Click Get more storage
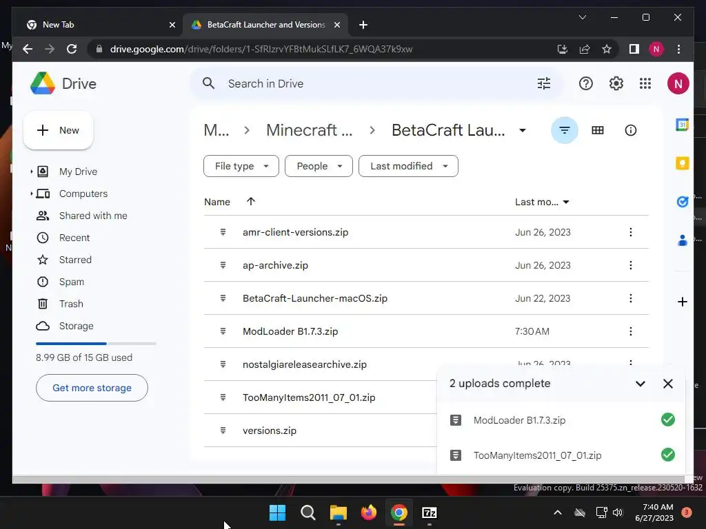This screenshot has height=529, width=706. (92, 388)
